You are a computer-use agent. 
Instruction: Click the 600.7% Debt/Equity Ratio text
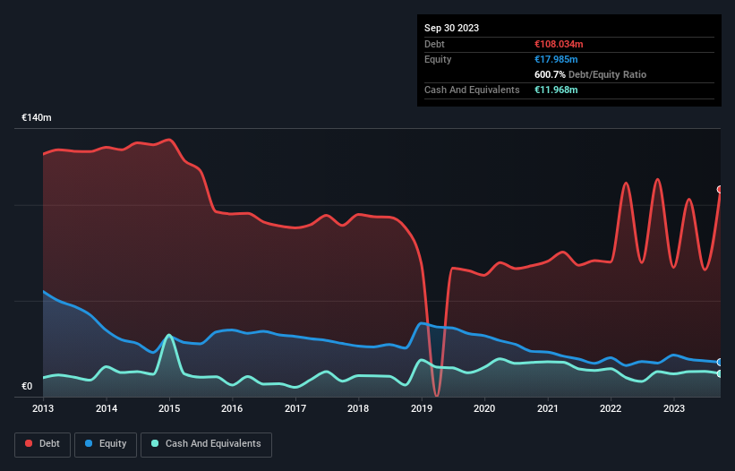pos(590,74)
